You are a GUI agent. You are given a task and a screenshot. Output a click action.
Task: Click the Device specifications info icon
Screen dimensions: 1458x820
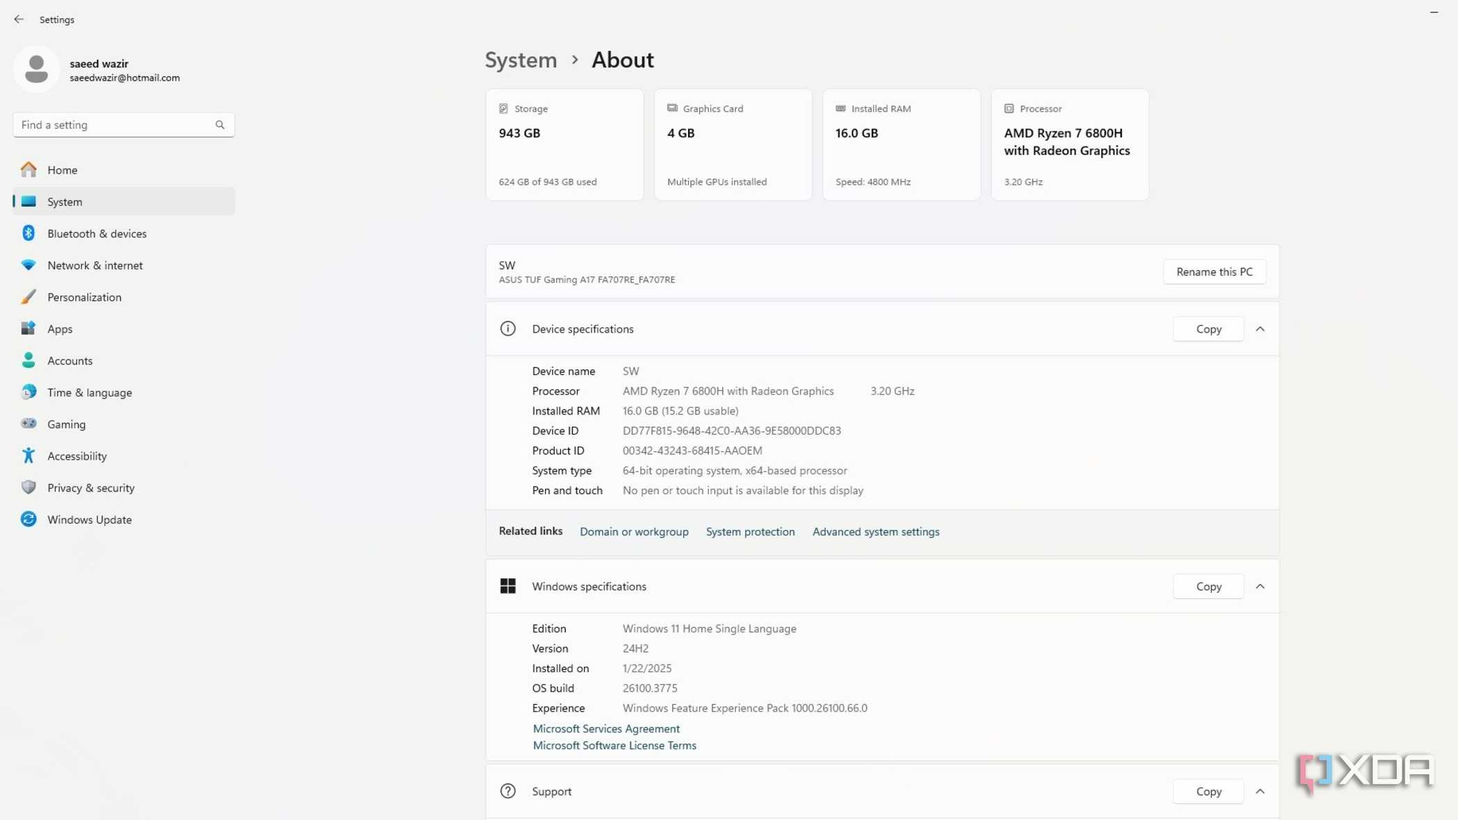(x=508, y=328)
